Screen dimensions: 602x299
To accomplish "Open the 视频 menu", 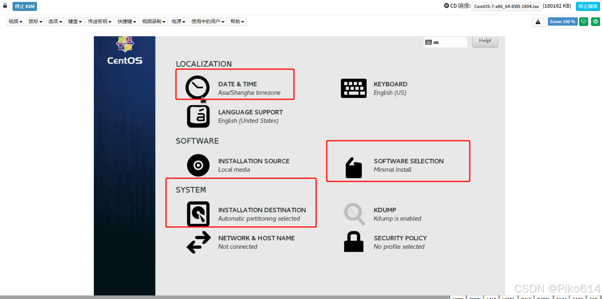I will [x=15, y=21].
